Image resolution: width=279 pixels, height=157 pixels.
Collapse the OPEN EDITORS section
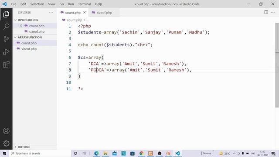[x=15, y=20]
